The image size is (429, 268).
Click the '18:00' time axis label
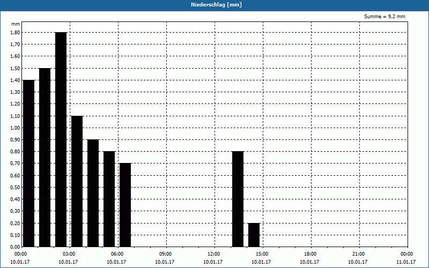310,254
